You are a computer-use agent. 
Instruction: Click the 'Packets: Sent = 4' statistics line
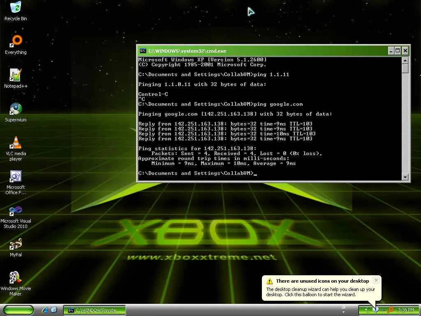236,153
